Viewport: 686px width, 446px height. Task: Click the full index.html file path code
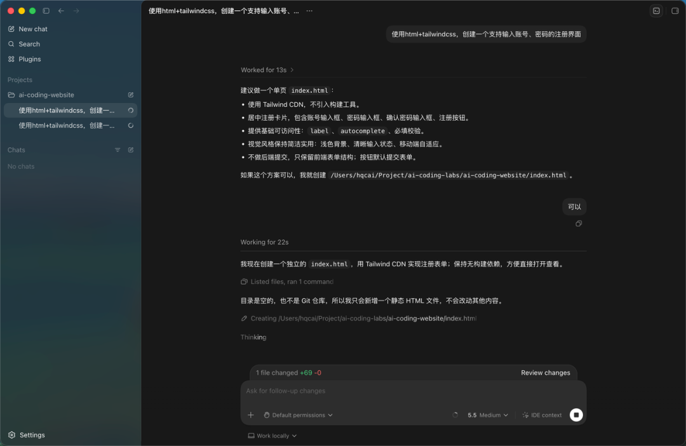coord(448,175)
